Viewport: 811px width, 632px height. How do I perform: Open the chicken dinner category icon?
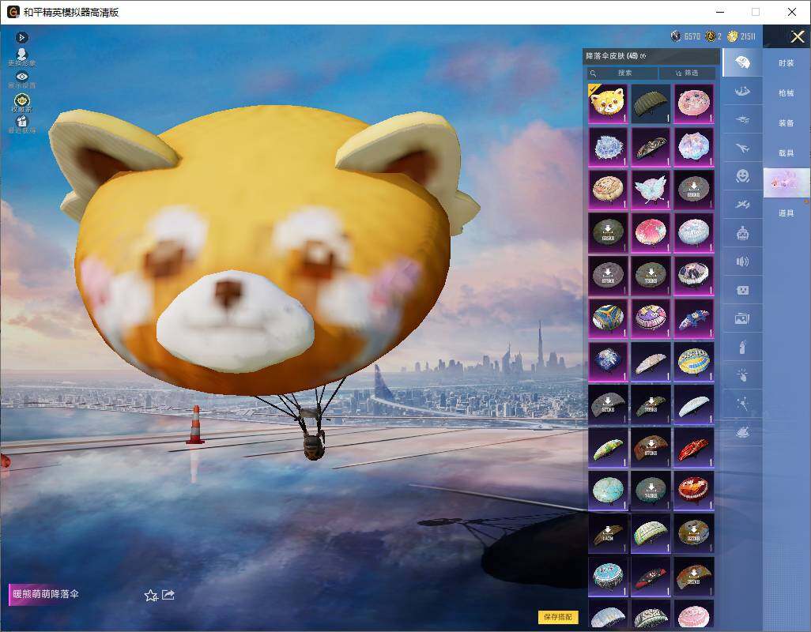743,433
